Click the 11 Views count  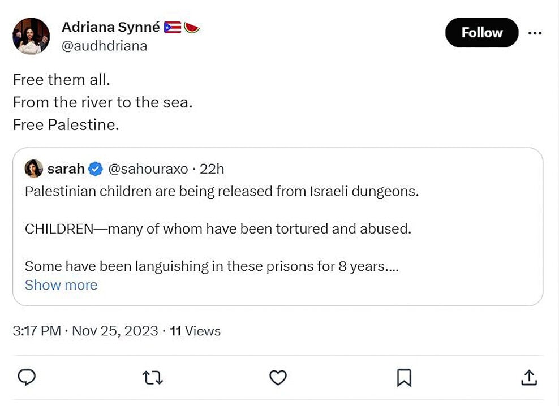[x=195, y=331]
